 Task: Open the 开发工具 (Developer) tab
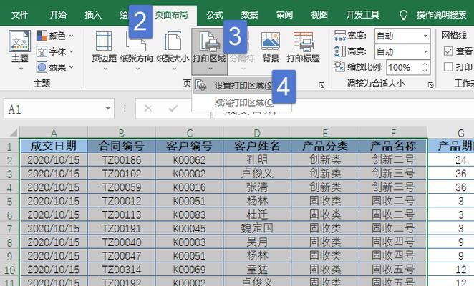click(362, 14)
